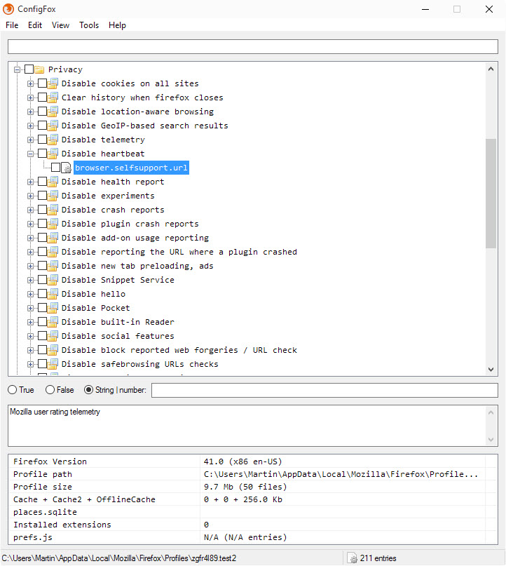Image resolution: width=506 pixels, height=566 pixels.
Task: Click the icon beside Disable health report
Action: (x=53, y=182)
